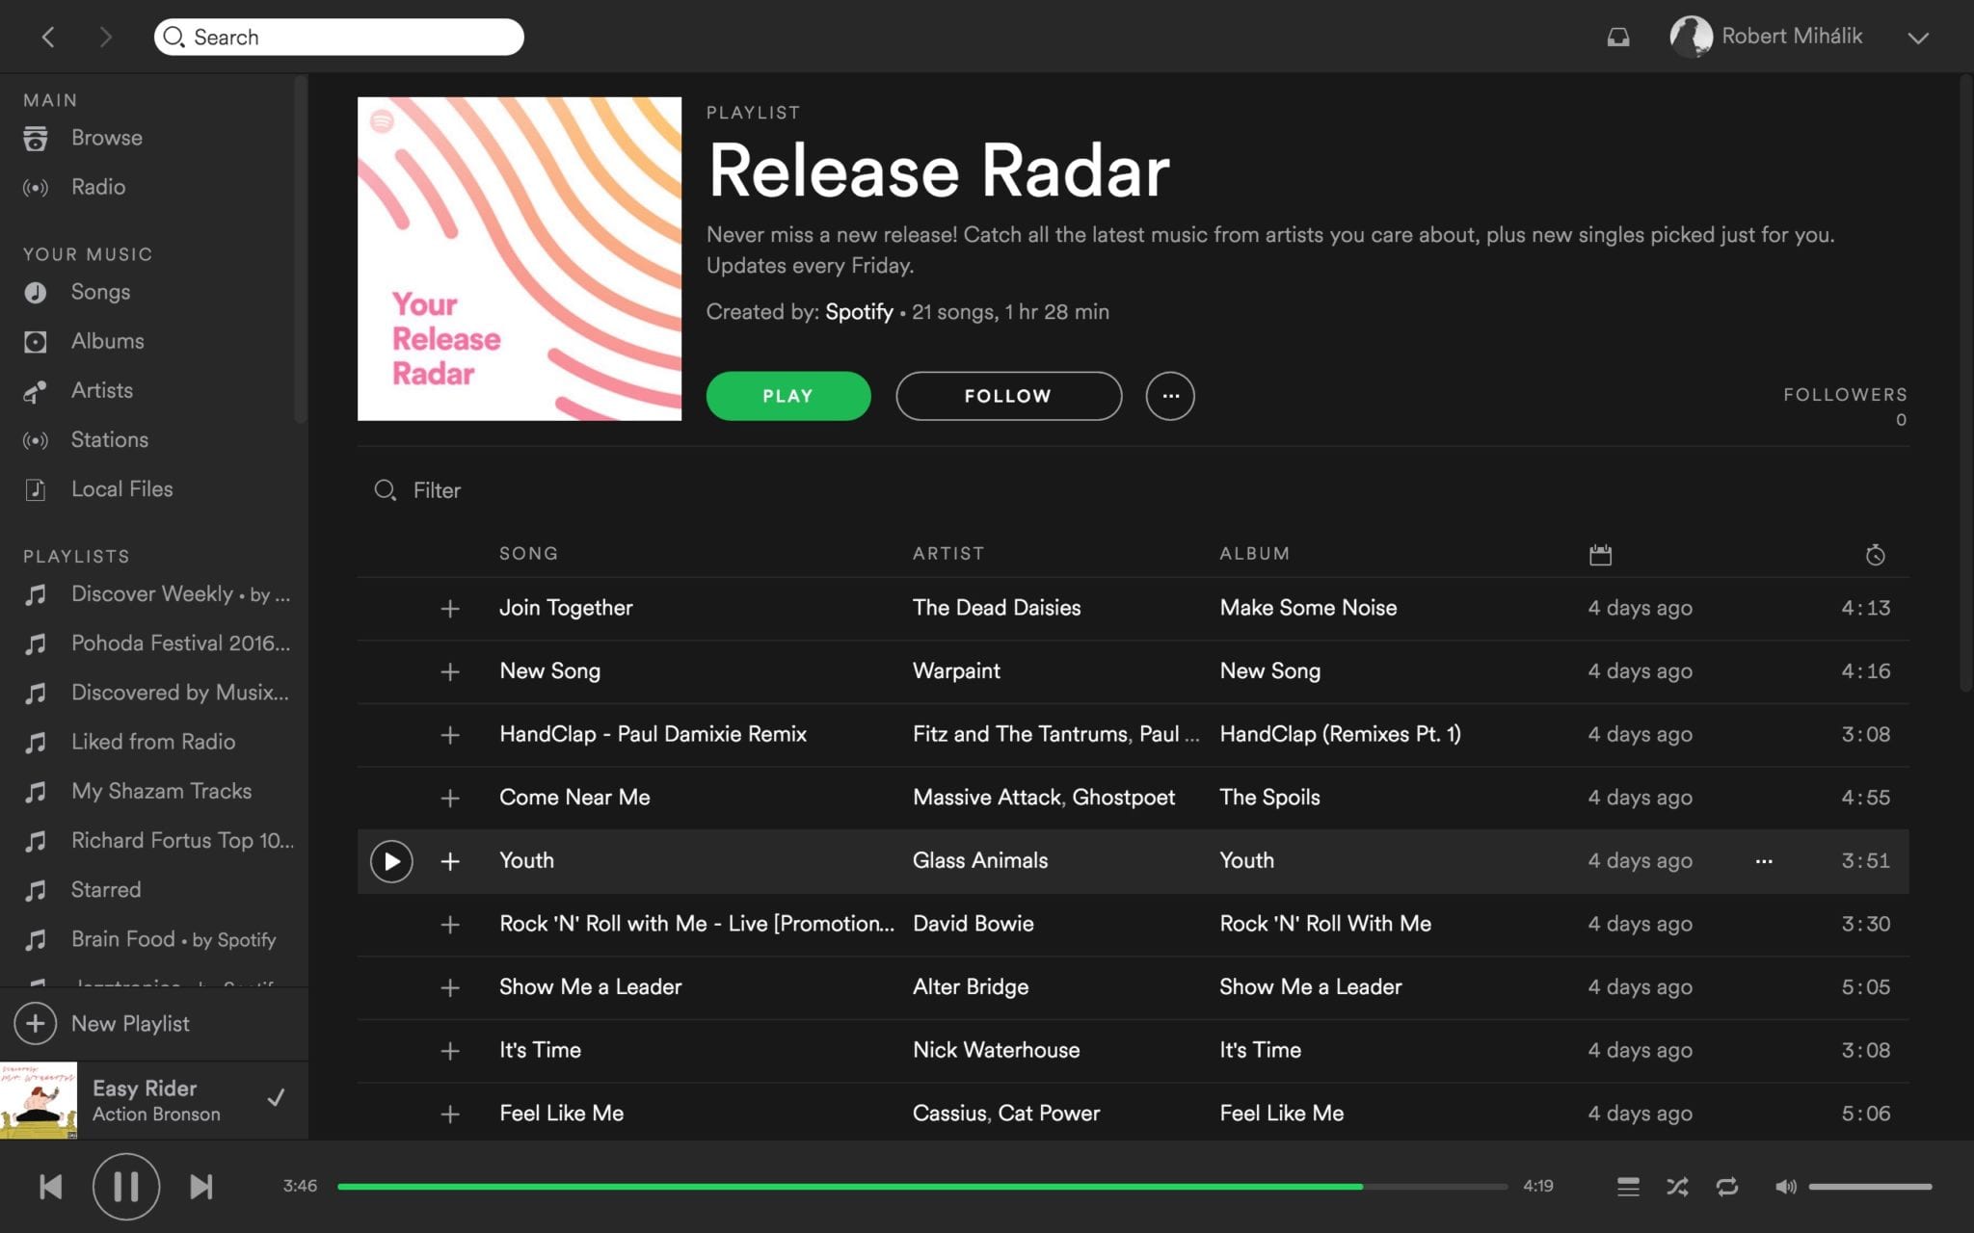This screenshot has height=1233, width=1974.
Task: Create a New Playlist
Action: (130, 1023)
